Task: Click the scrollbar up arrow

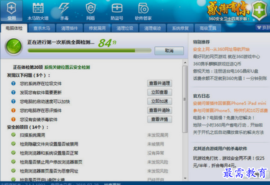Action: click(185, 63)
